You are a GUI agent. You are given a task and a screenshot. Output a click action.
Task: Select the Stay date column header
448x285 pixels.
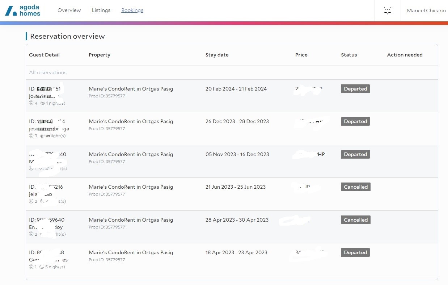[217, 55]
